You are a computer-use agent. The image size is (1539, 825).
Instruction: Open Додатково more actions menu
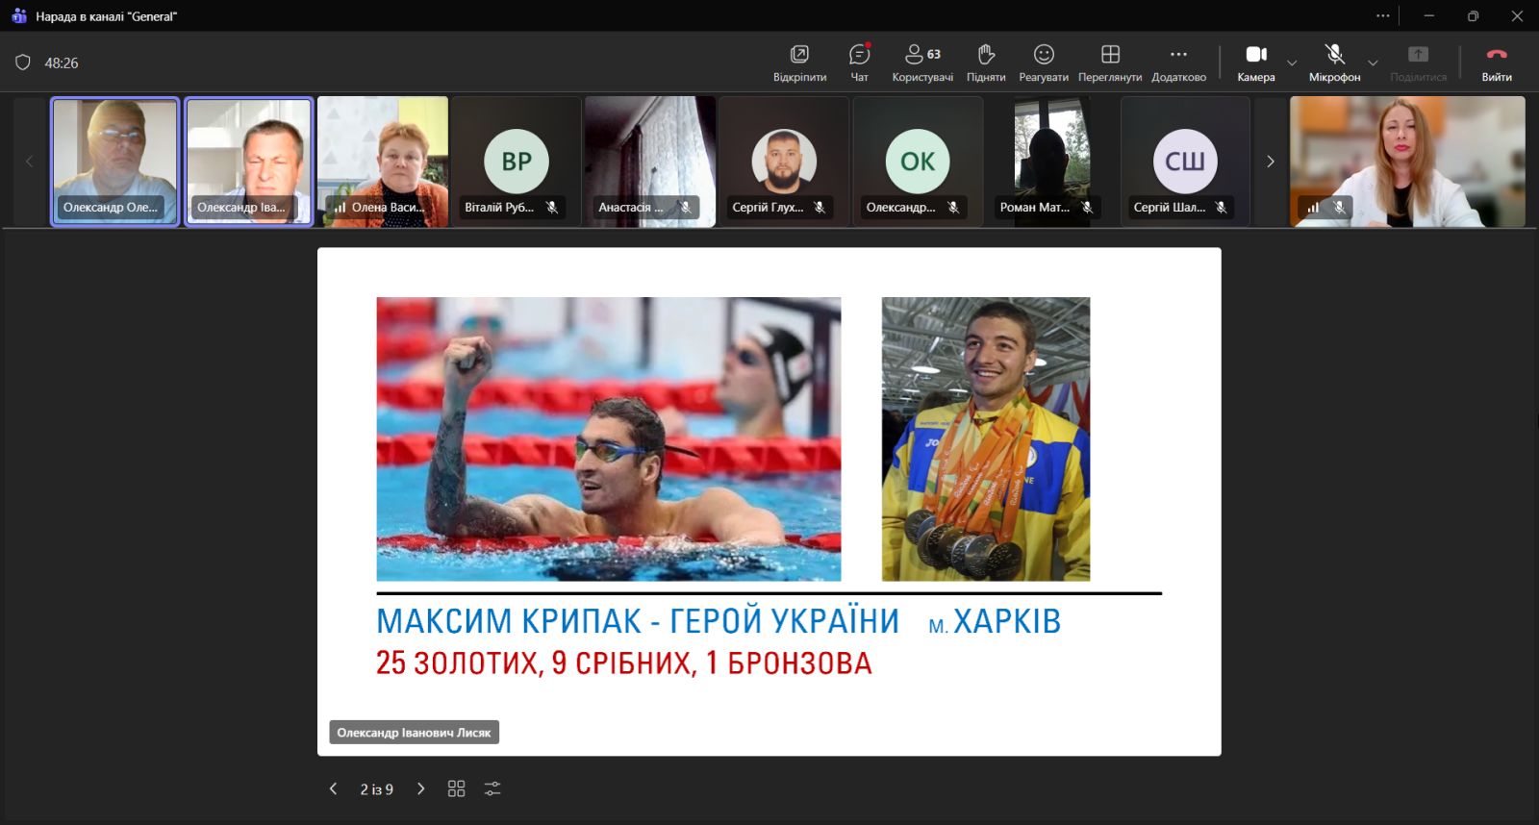(x=1178, y=62)
